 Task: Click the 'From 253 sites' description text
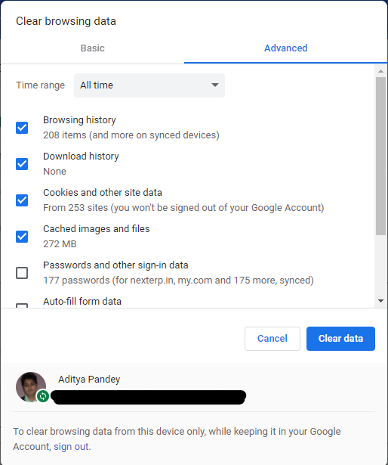183,208
